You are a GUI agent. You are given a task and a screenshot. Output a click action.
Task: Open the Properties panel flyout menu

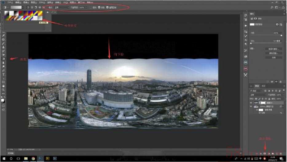pyautogui.click(x=284, y=14)
